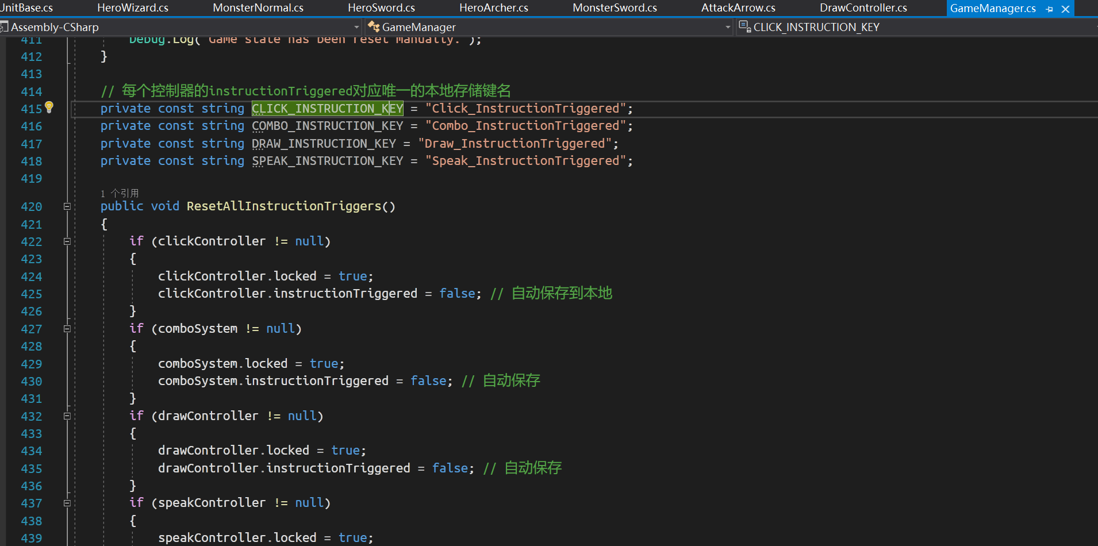
Task: Click the ResetAllInstructionTriggers method name
Action: click(x=284, y=206)
